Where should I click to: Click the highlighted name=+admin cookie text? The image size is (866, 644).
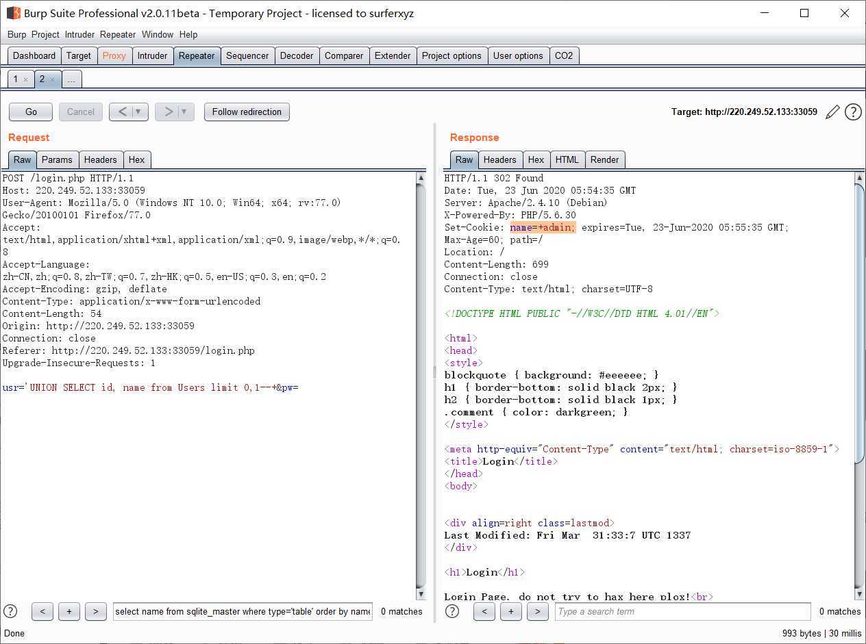543,227
